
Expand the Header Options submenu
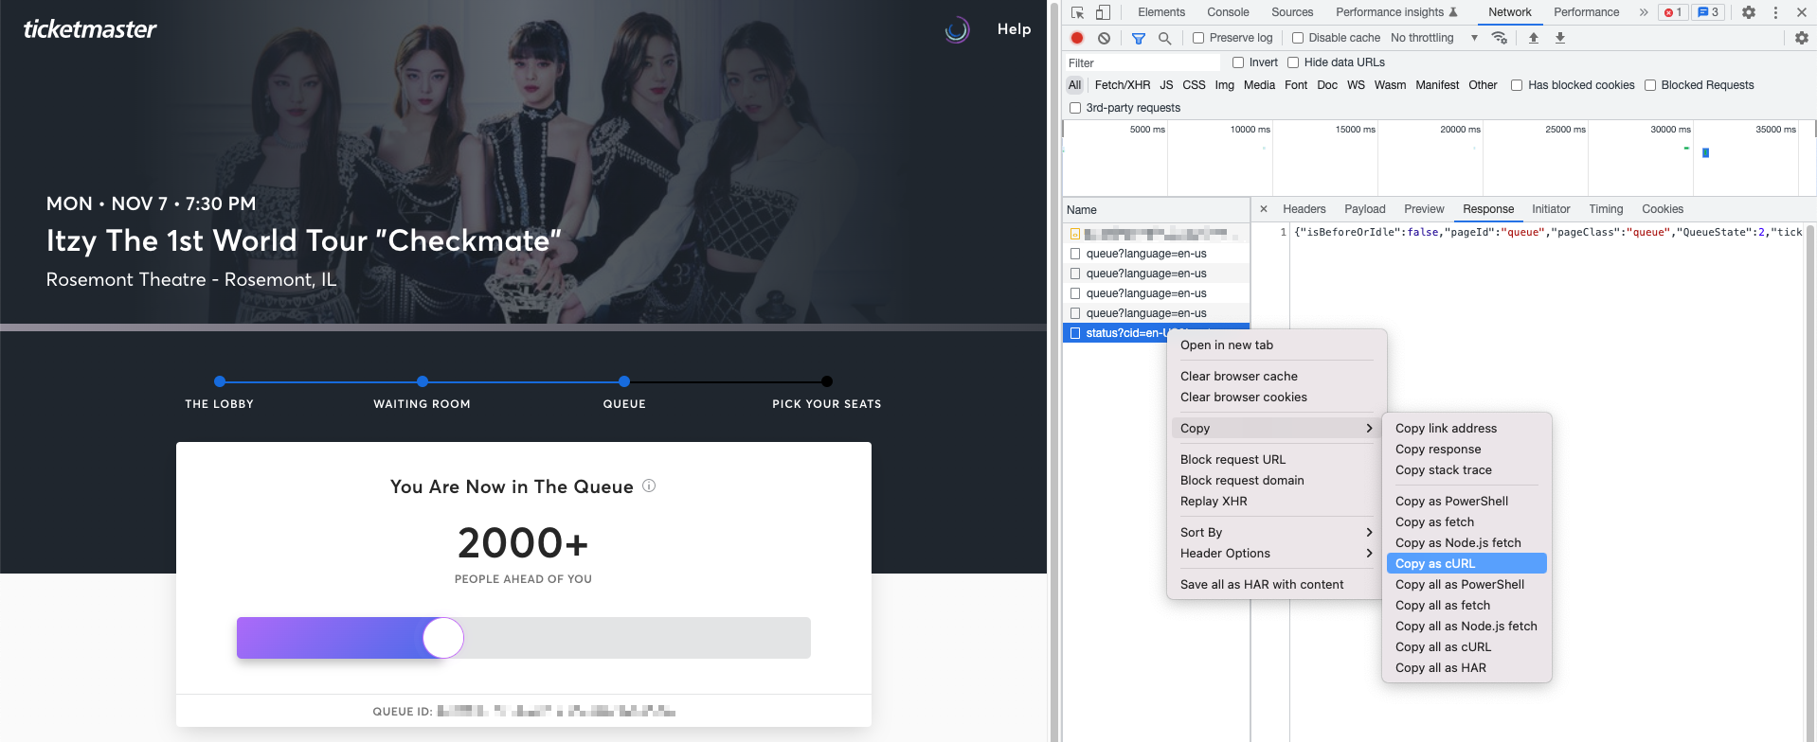tap(1276, 554)
